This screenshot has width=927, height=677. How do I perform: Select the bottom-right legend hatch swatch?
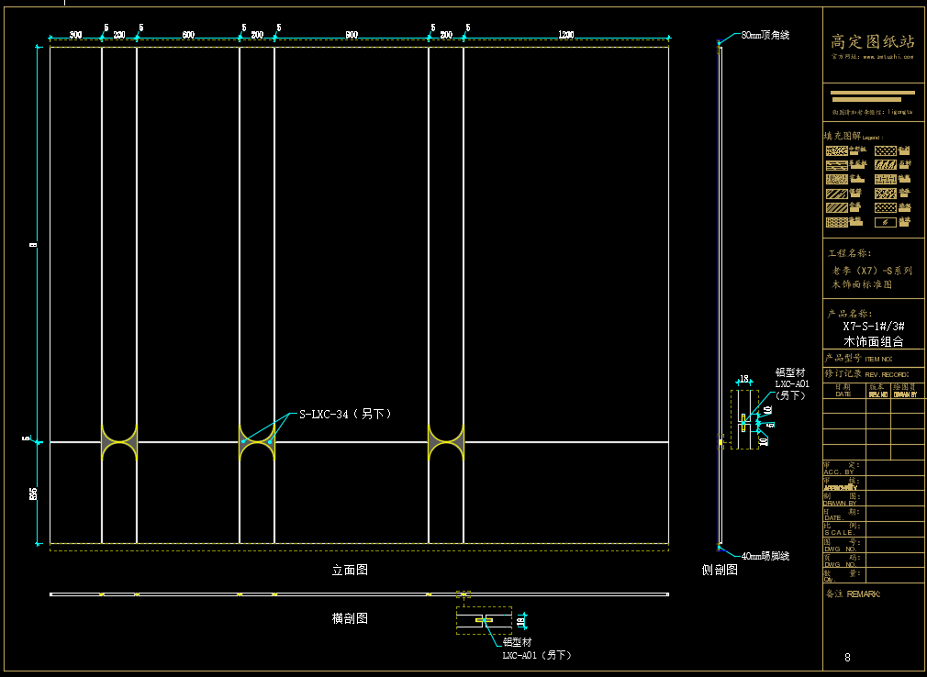(x=885, y=222)
